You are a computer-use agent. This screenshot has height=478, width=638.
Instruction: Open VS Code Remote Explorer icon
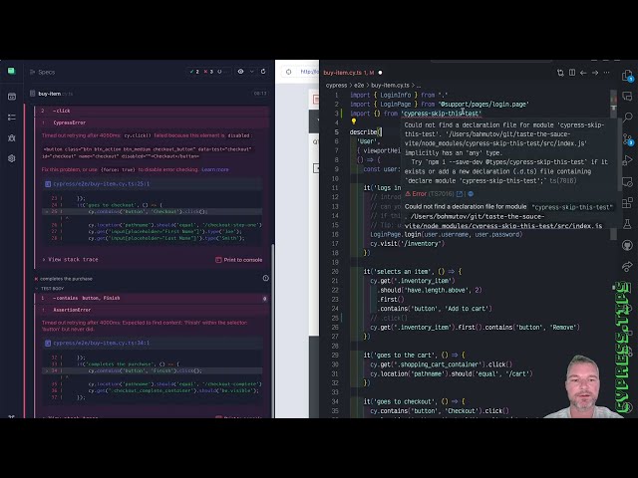[x=627, y=181]
